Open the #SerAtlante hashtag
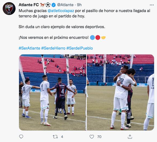157x142 pixels. [x=29, y=48]
